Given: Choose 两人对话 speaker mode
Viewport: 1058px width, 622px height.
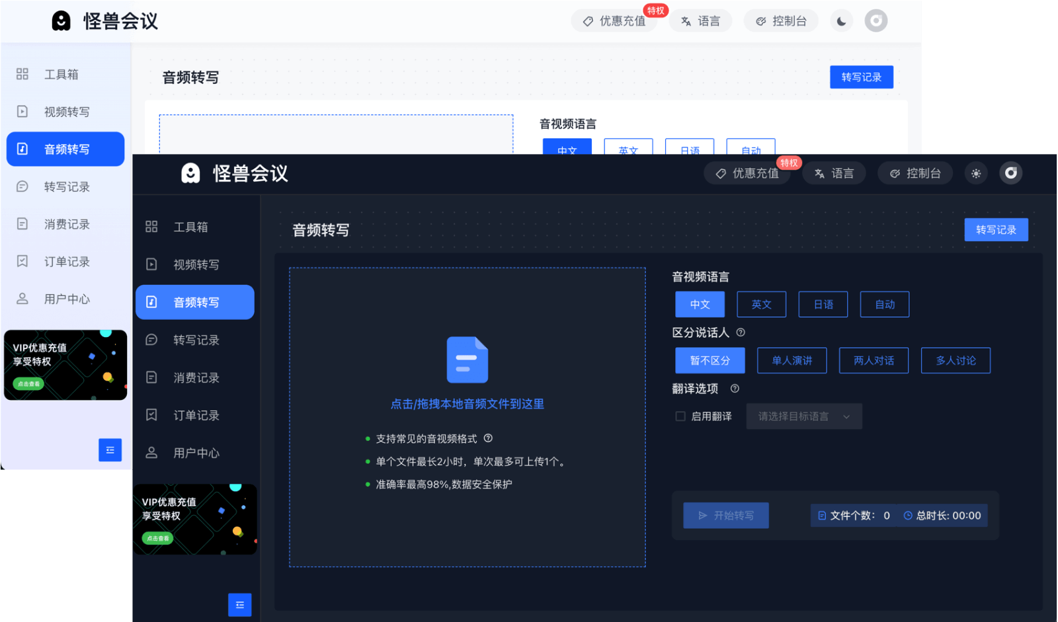Looking at the screenshot, I should tap(874, 360).
